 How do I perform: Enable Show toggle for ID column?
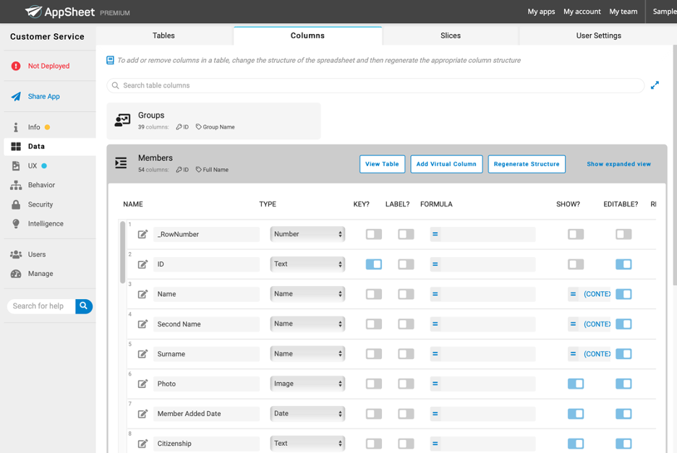tap(576, 264)
